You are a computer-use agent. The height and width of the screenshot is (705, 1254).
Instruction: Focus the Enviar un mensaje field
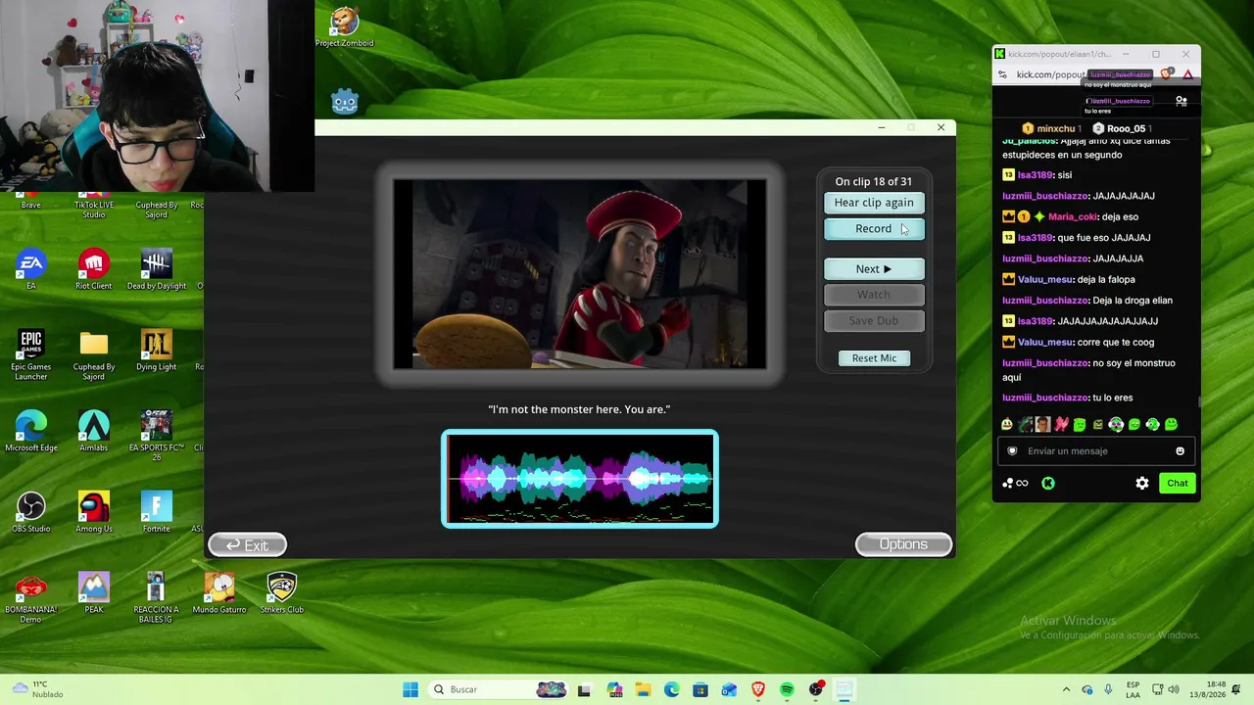click(1097, 451)
